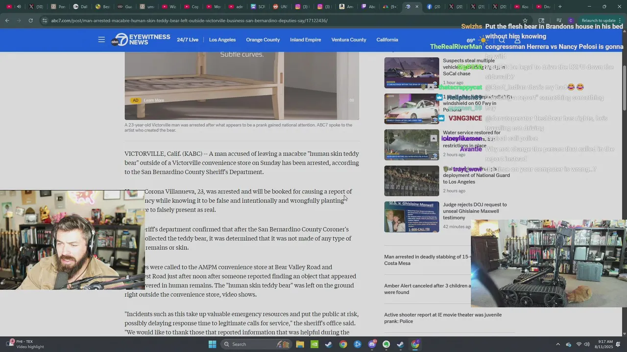This screenshot has width=627, height=352.
Task: Open Discord from the taskbar
Action: pos(372,344)
